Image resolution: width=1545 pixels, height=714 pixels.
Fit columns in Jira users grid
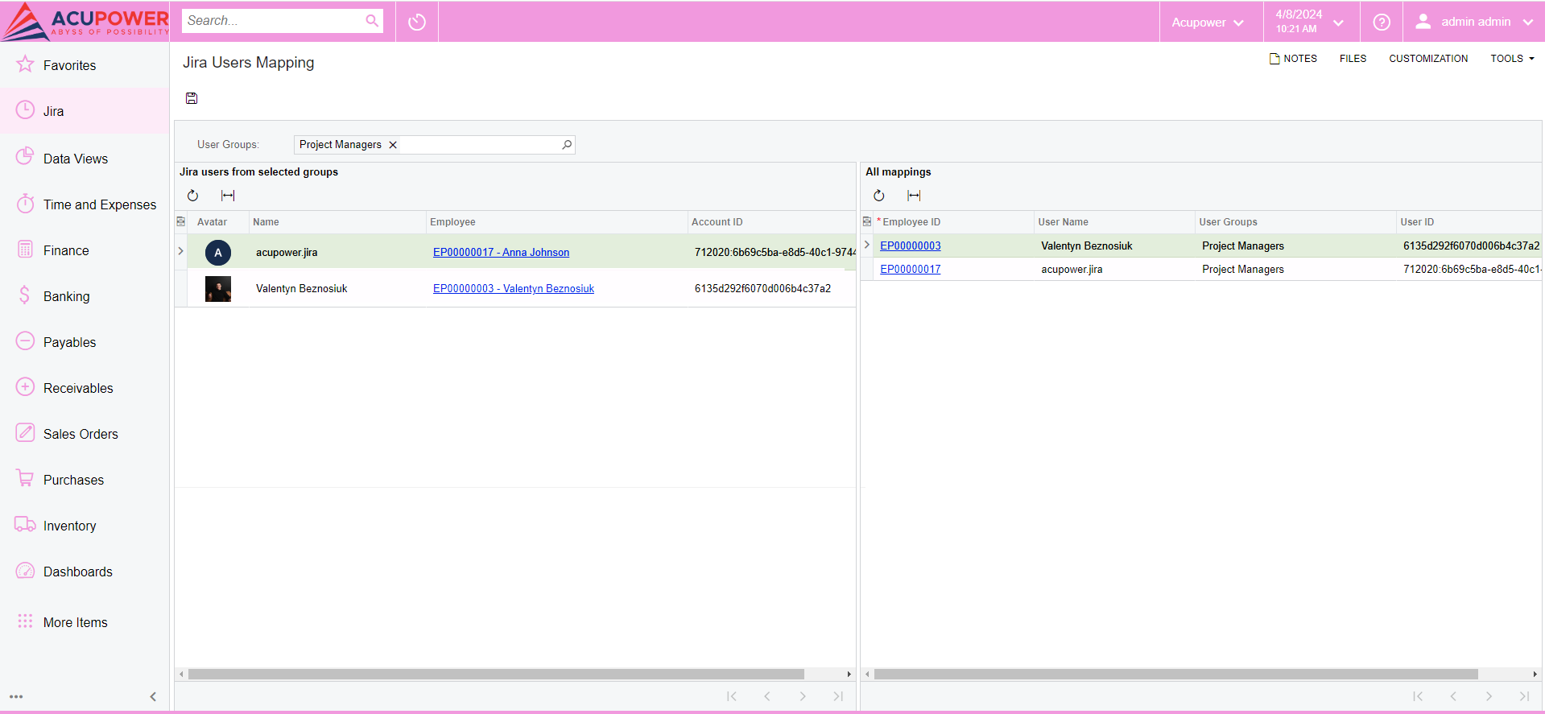[x=228, y=196]
